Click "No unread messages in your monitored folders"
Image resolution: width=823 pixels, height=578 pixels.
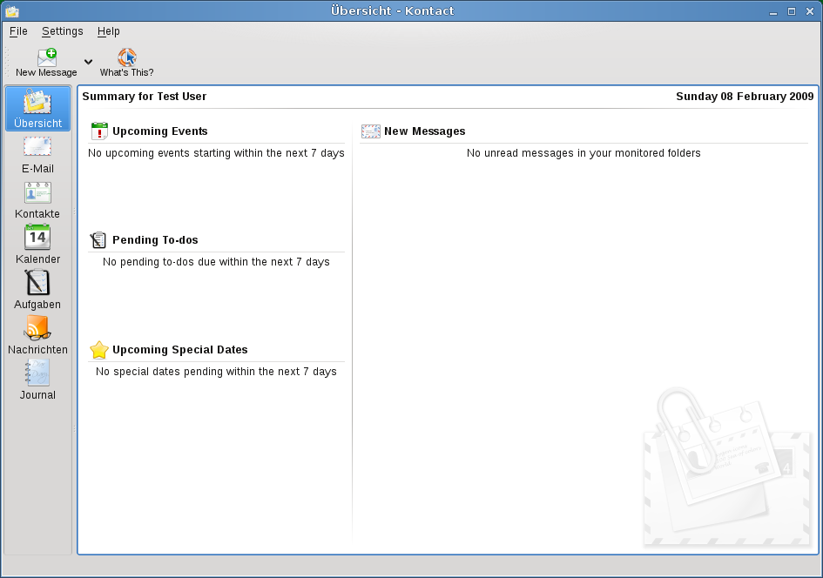pyautogui.click(x=584, y=153)
